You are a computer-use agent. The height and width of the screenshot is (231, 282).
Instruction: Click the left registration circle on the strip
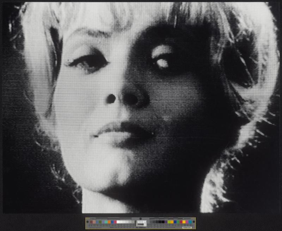pyautogui.click(x=87, y=221)
